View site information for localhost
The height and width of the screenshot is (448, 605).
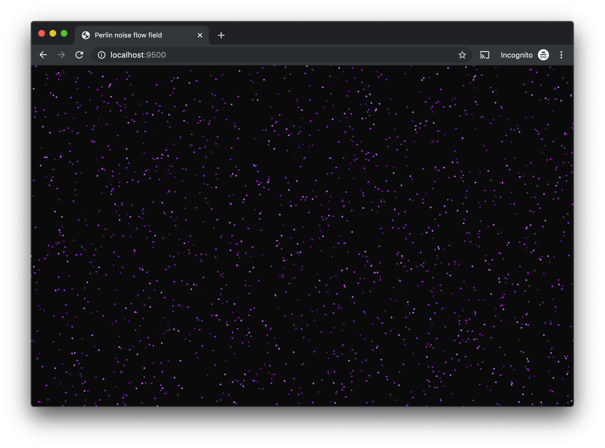click(x=102, y=55)
